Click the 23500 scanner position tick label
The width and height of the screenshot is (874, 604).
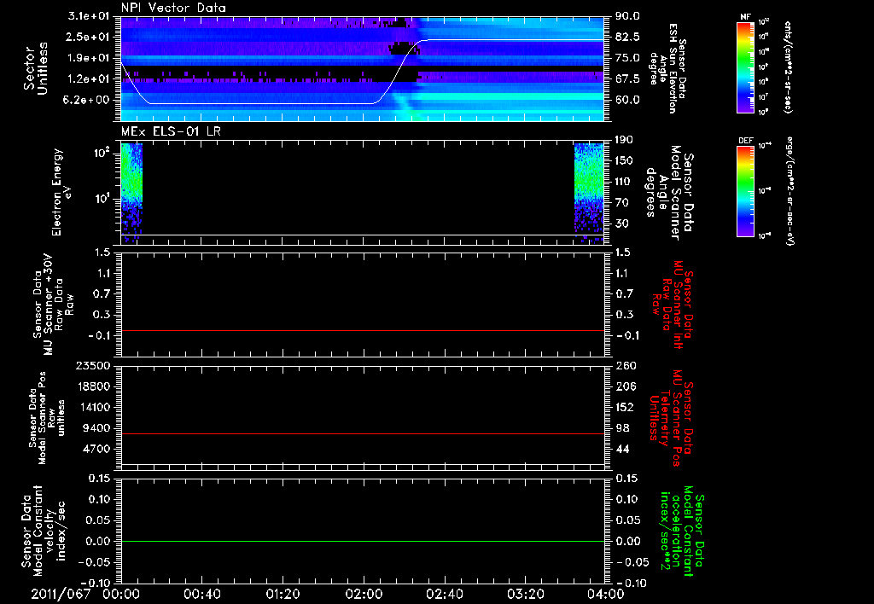(x=93, y=366)
